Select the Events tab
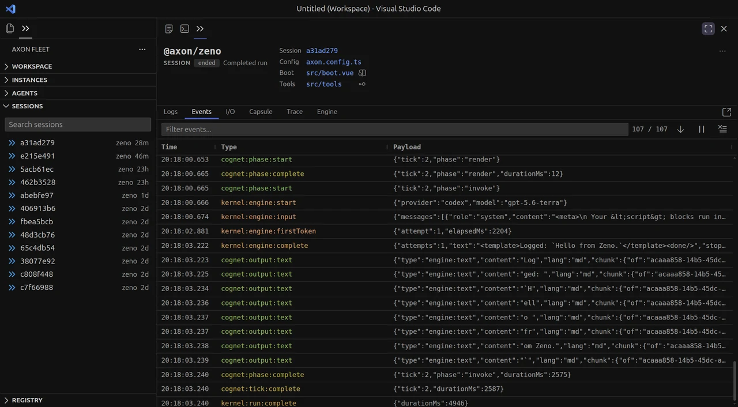This screenshot has height=407, width=738. (202, 112)
